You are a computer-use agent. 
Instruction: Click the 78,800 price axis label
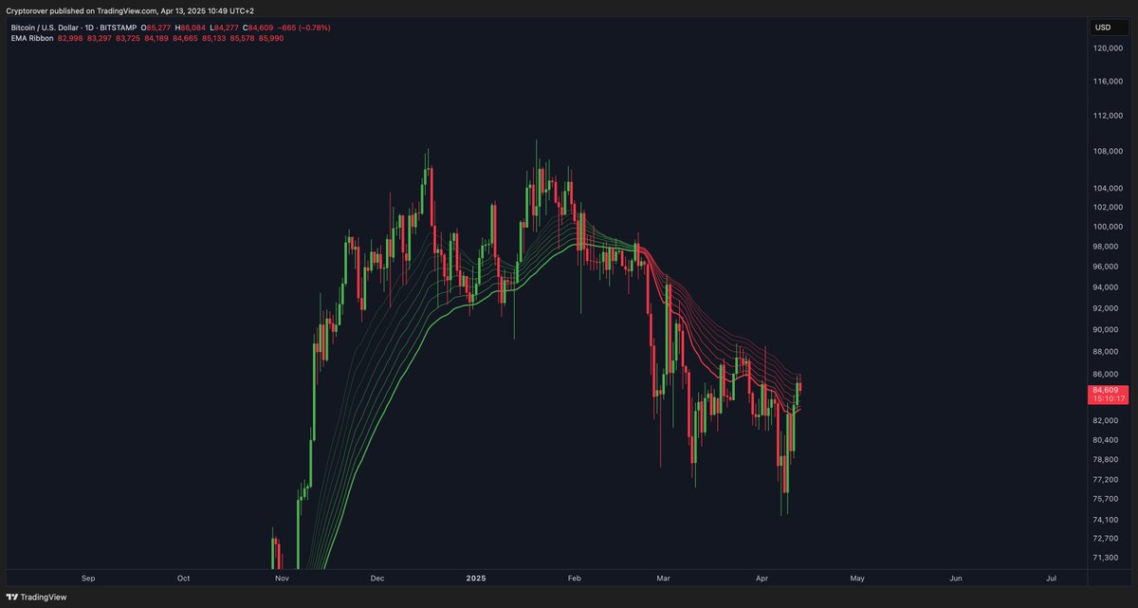click(1107, 460)
